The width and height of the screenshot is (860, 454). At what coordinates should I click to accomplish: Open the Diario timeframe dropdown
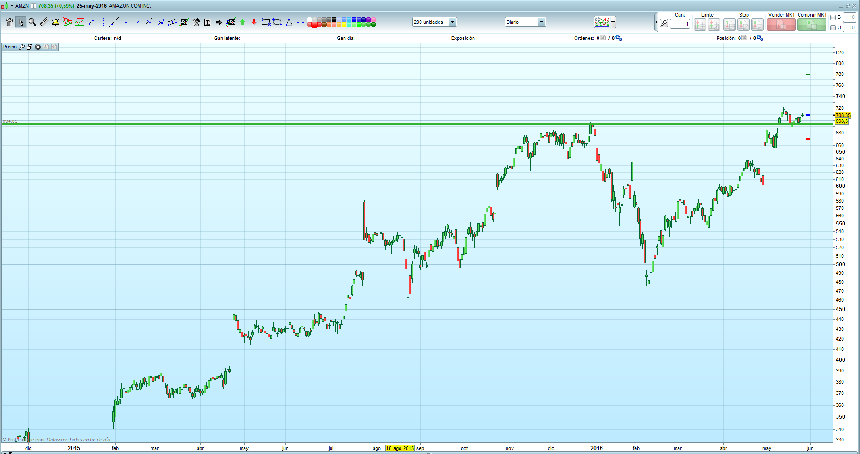coord(542,22)
